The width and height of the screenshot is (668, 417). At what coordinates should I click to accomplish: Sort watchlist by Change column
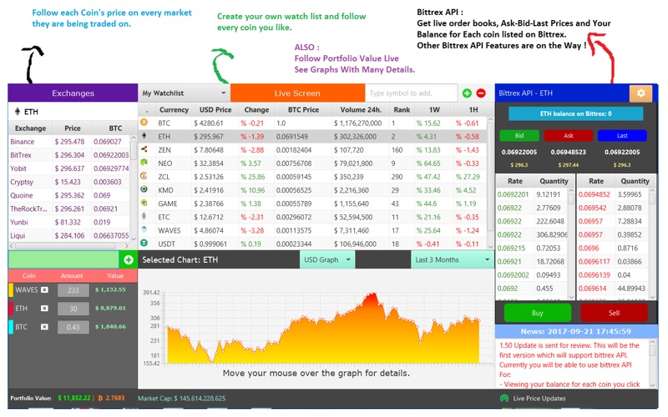pyautogui.click(x=256, y=110)
